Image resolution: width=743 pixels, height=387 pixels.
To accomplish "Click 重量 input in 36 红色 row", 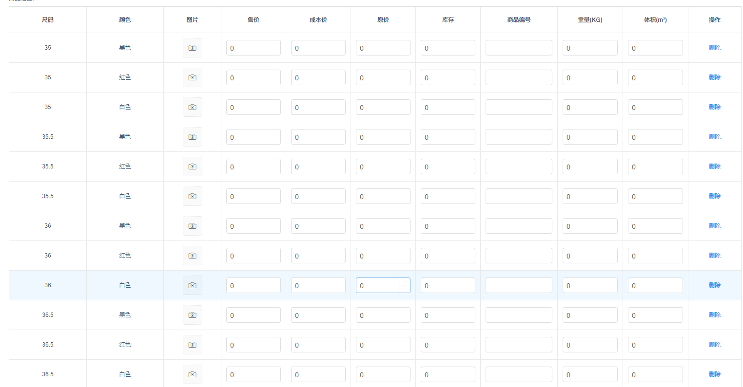I will (x=590, y=256).
